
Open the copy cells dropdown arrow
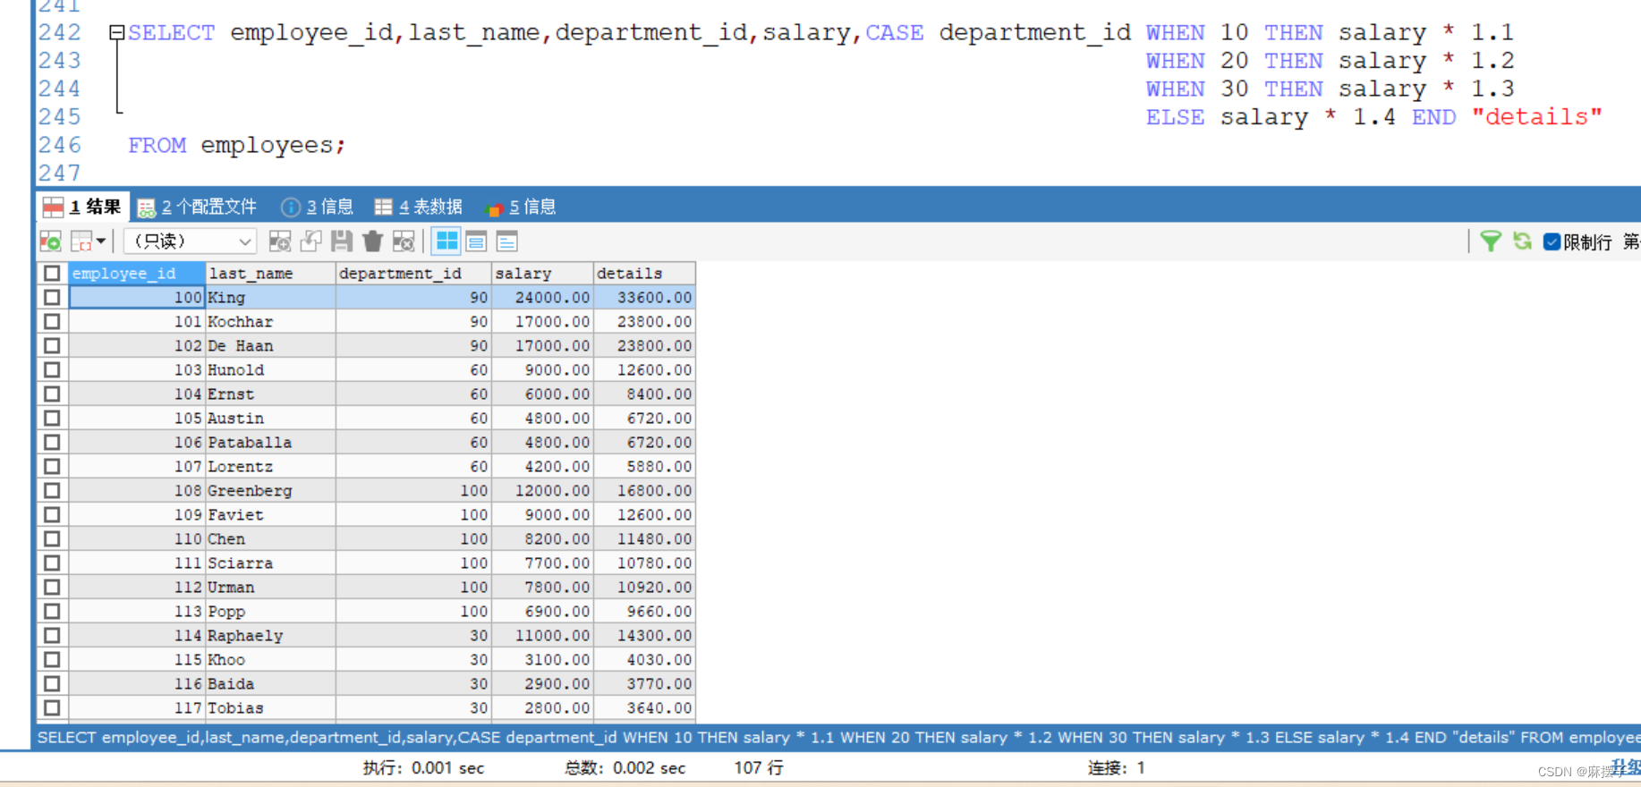(x=101, y=241)
